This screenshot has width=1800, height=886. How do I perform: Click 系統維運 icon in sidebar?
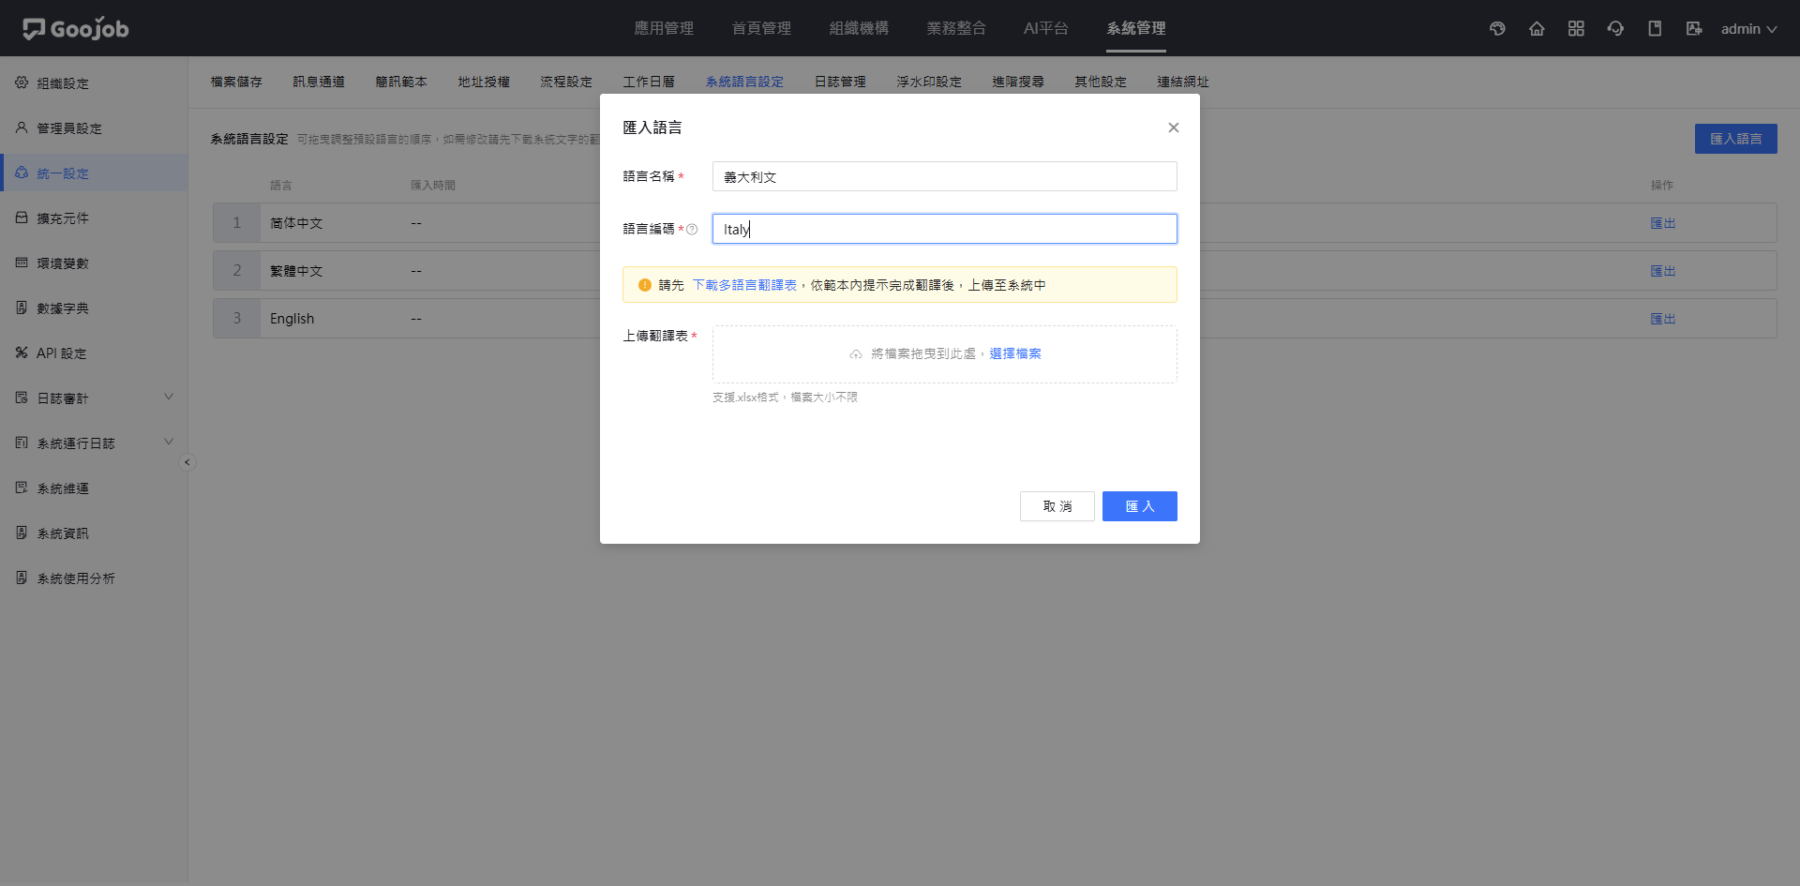click(22, 488)
